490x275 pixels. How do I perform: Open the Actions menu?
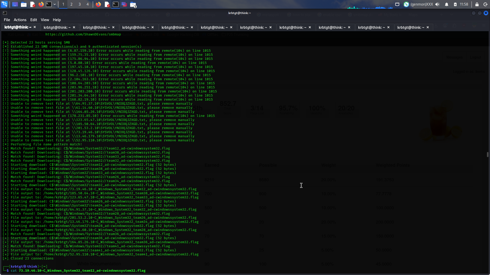pyautogui.click(x=20, y=20)
